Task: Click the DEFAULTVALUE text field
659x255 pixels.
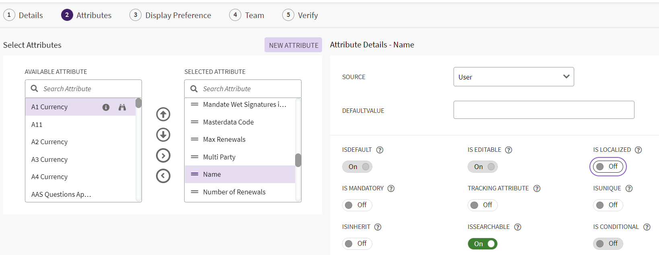Action: click(x=544, y=110)
